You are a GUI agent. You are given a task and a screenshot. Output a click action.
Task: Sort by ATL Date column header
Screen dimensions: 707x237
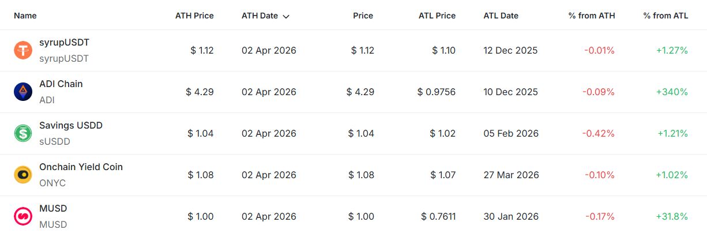point(501,16)
